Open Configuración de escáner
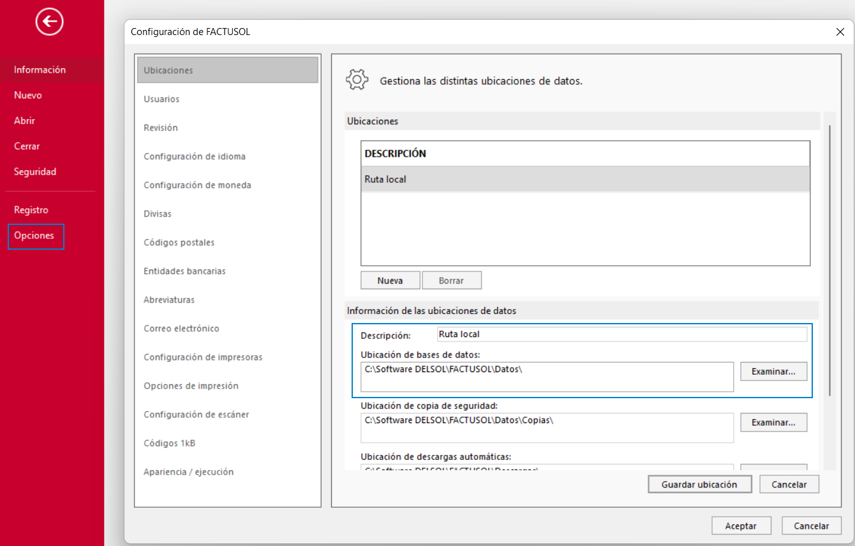The height and width of the screenshot is (546, 855). (x=197, y=414)
